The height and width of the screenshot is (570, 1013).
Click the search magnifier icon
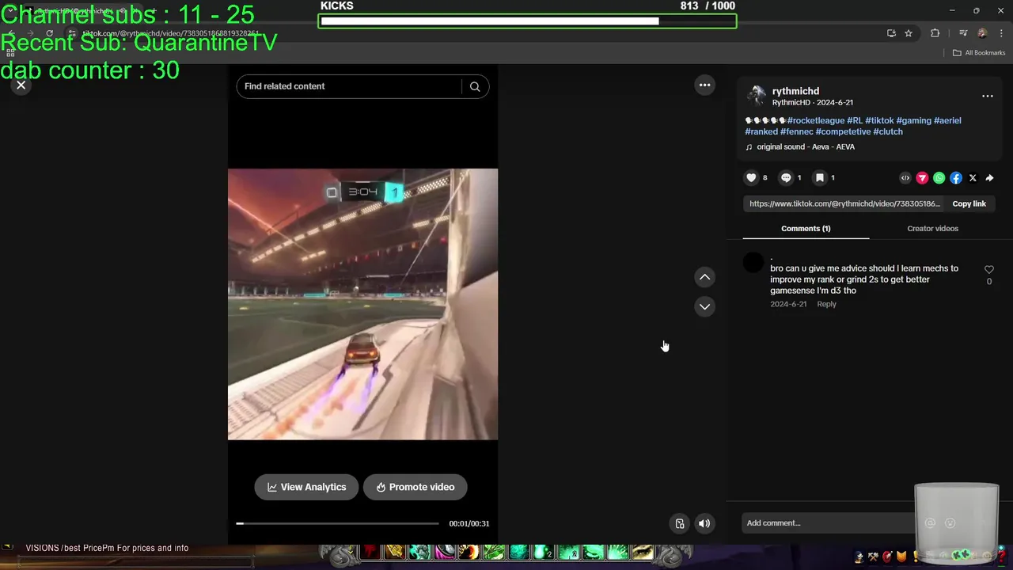475,86
